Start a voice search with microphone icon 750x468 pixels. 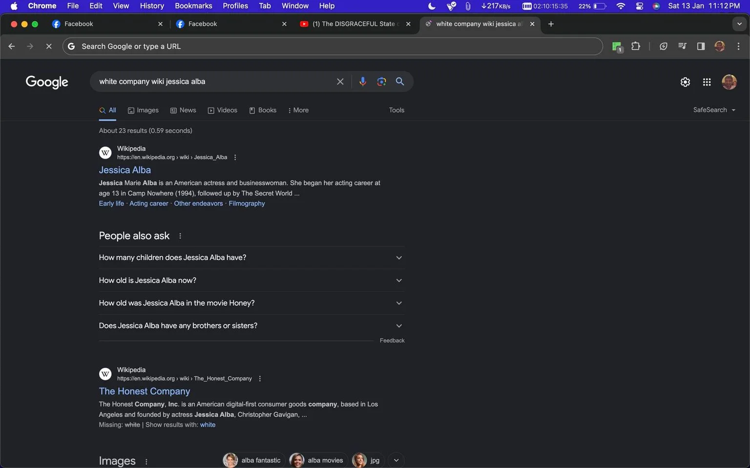point(362,81)
